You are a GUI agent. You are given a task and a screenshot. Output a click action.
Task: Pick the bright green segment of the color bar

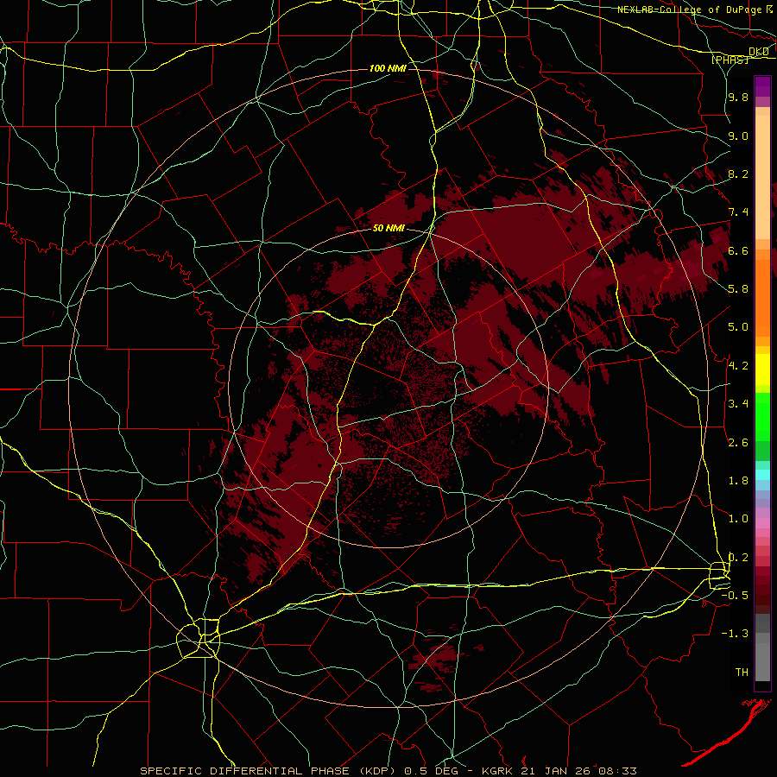(x=762, y=416)
